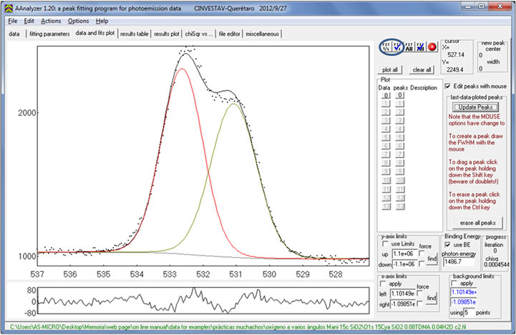Toggle the peaks 0 plot button
The image size is (516, 335).
pos(400,95)
